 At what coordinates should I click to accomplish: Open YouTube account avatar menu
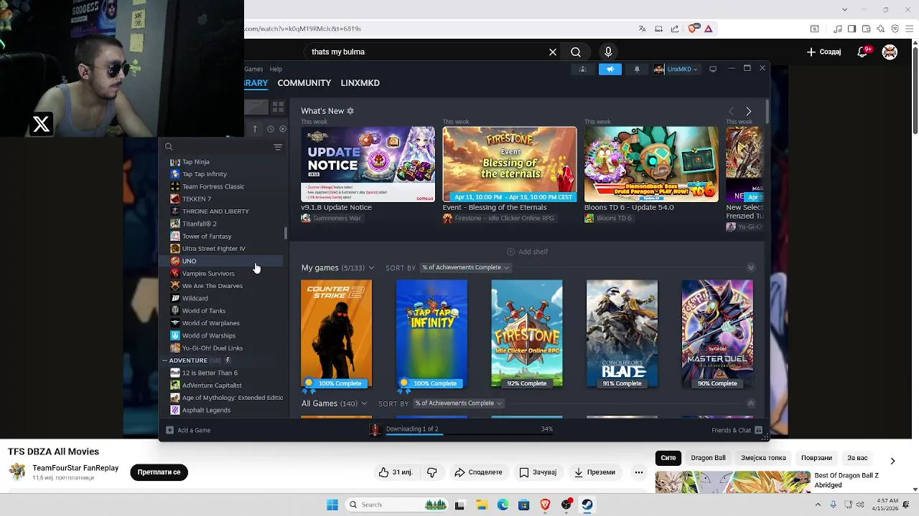[x=890, y=52]
